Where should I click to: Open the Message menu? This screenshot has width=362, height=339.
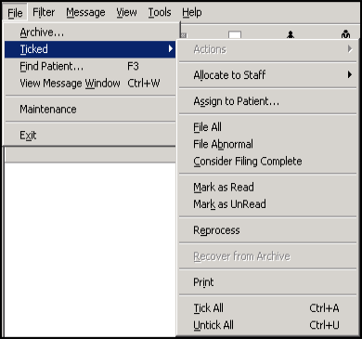[85, 12]
